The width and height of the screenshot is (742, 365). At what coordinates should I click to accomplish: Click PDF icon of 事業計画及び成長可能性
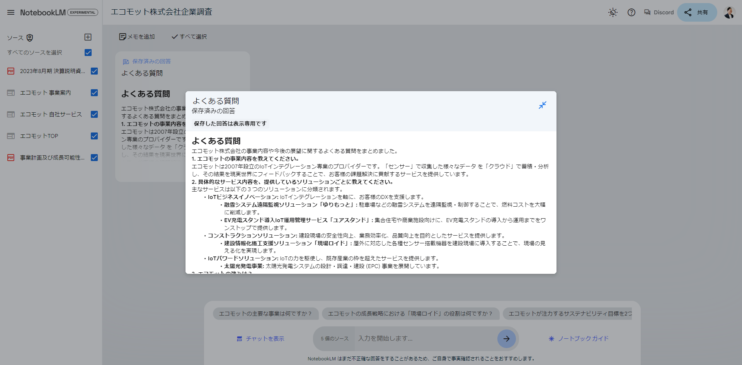click(11, 158)
